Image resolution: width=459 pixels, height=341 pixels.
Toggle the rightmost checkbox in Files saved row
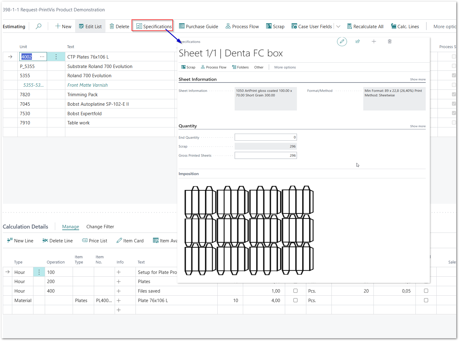click(x=426, y=291)
